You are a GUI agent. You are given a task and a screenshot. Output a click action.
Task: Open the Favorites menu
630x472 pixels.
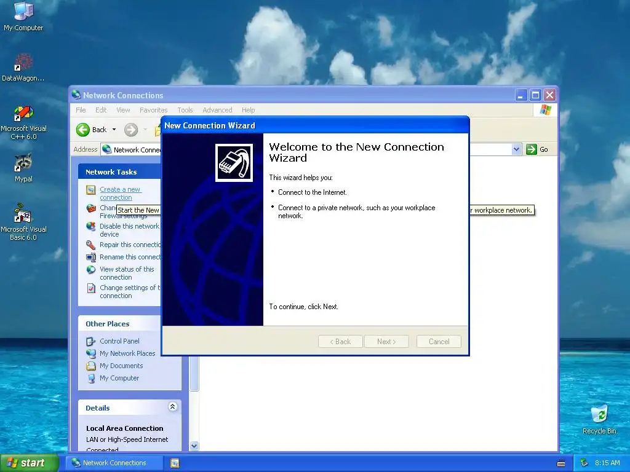(x=153, y=110)
